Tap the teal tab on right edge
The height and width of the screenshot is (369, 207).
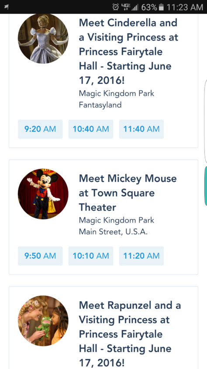coord(206,186)
